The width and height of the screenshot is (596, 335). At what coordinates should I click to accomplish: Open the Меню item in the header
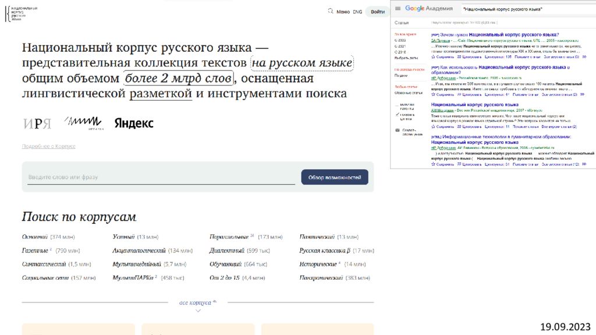pos(343,12)
